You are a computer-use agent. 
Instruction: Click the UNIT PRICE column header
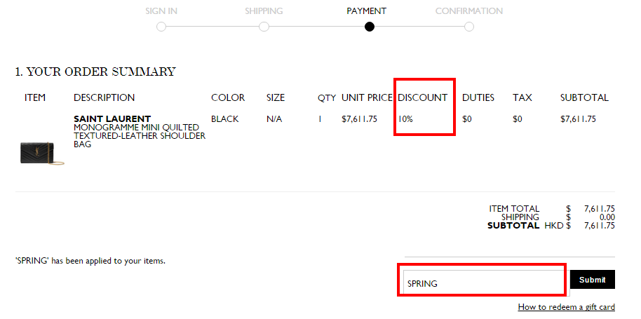367,97
